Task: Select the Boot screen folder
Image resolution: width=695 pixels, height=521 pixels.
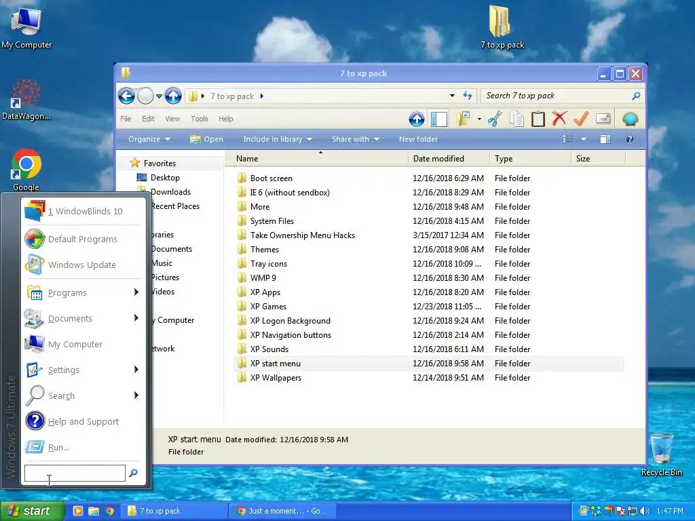Action: [x=271, y=178]
